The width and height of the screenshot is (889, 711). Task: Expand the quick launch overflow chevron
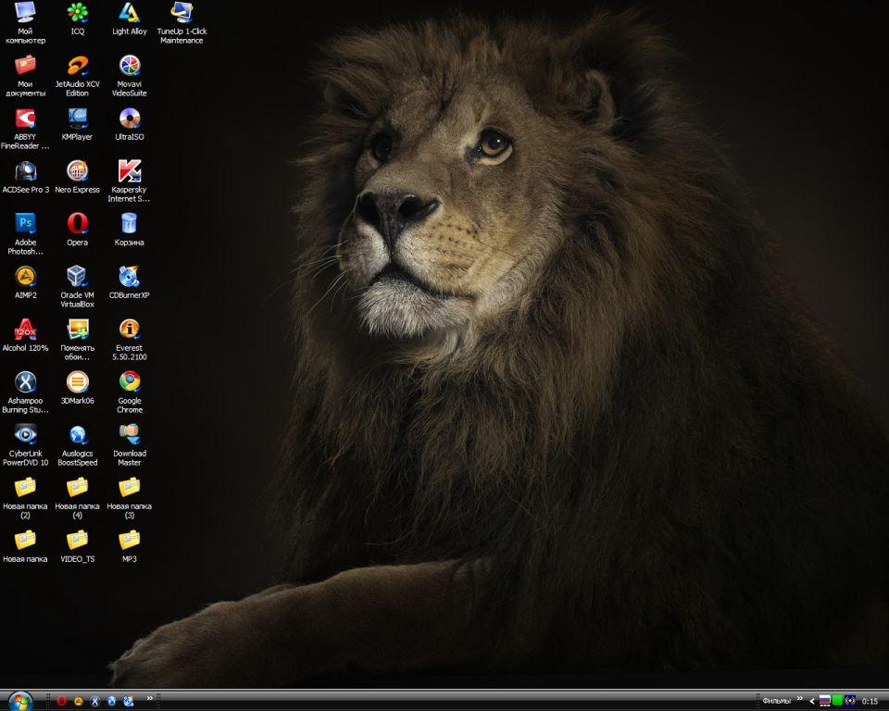(x=150, y=699)
